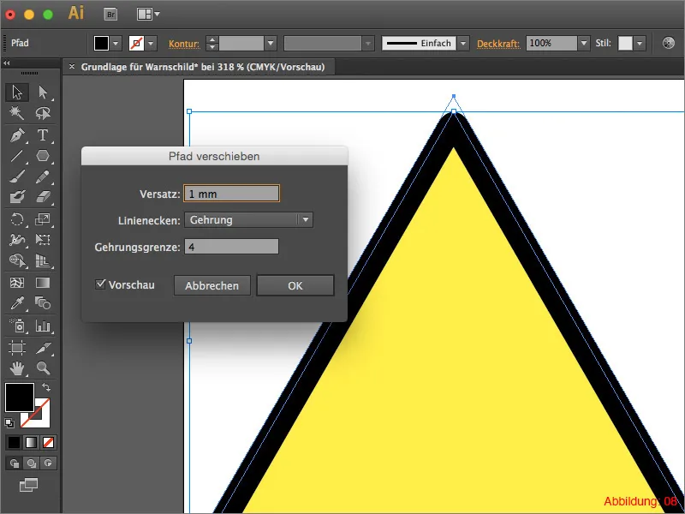Pick the Paintbrush tool
Image resolution: width=685 pixels, height=514 pixels.
tap(17, 176)
